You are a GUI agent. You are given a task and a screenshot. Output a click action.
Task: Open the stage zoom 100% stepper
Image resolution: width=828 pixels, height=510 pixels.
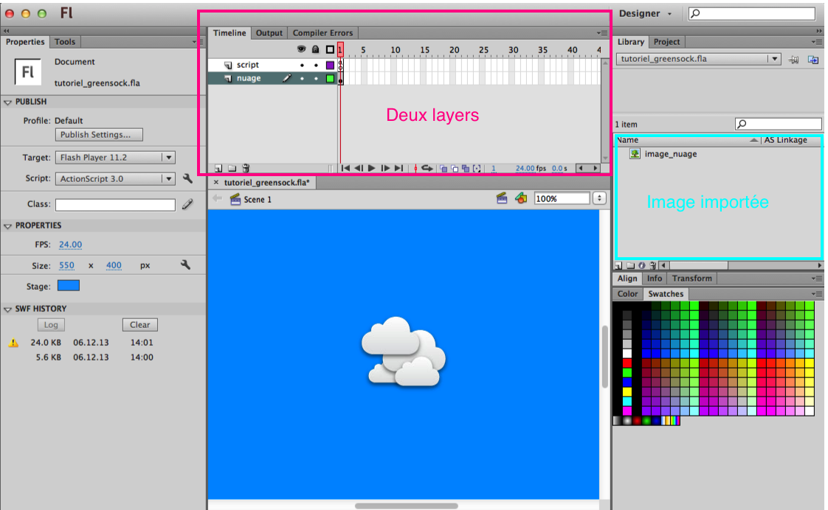click(599, 198)
